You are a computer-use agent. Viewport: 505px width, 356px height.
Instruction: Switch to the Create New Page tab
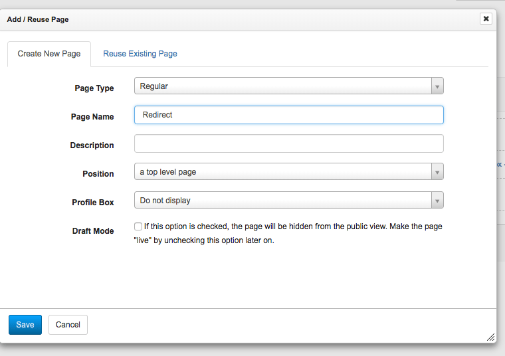49,54
